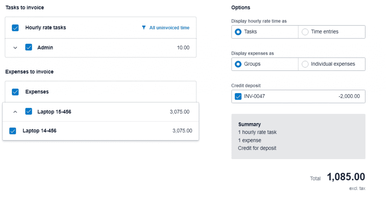Click the Laptop 14-456 expense name
This screenshot has width=387, height=207.
(39, 131)
